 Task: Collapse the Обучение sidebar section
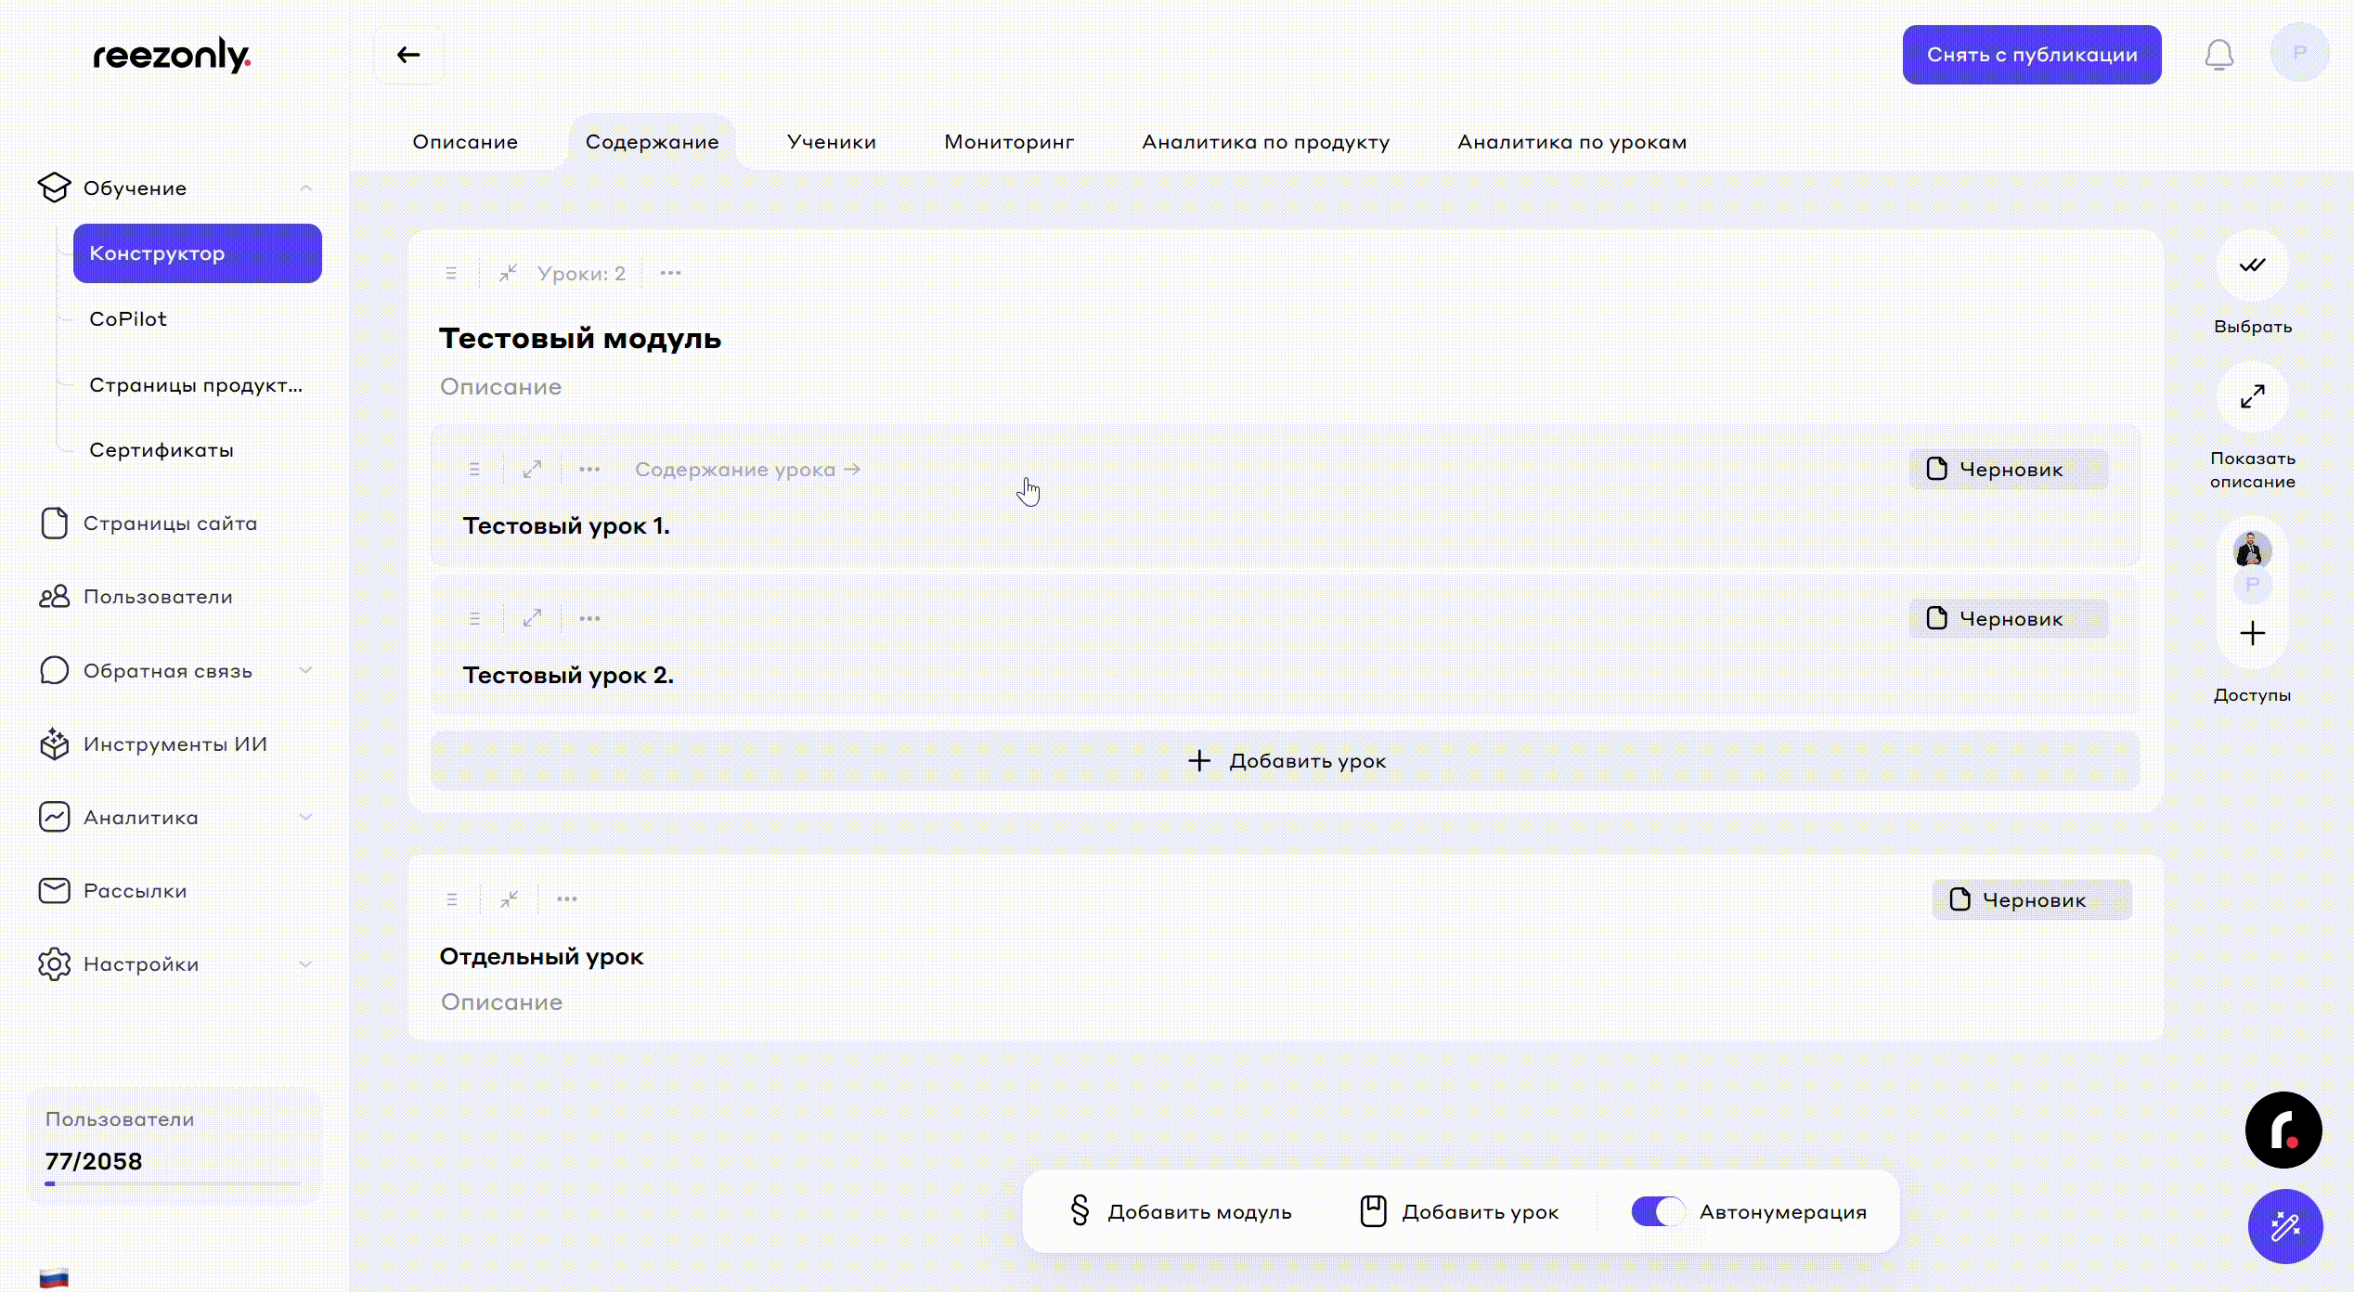point(305,188)
